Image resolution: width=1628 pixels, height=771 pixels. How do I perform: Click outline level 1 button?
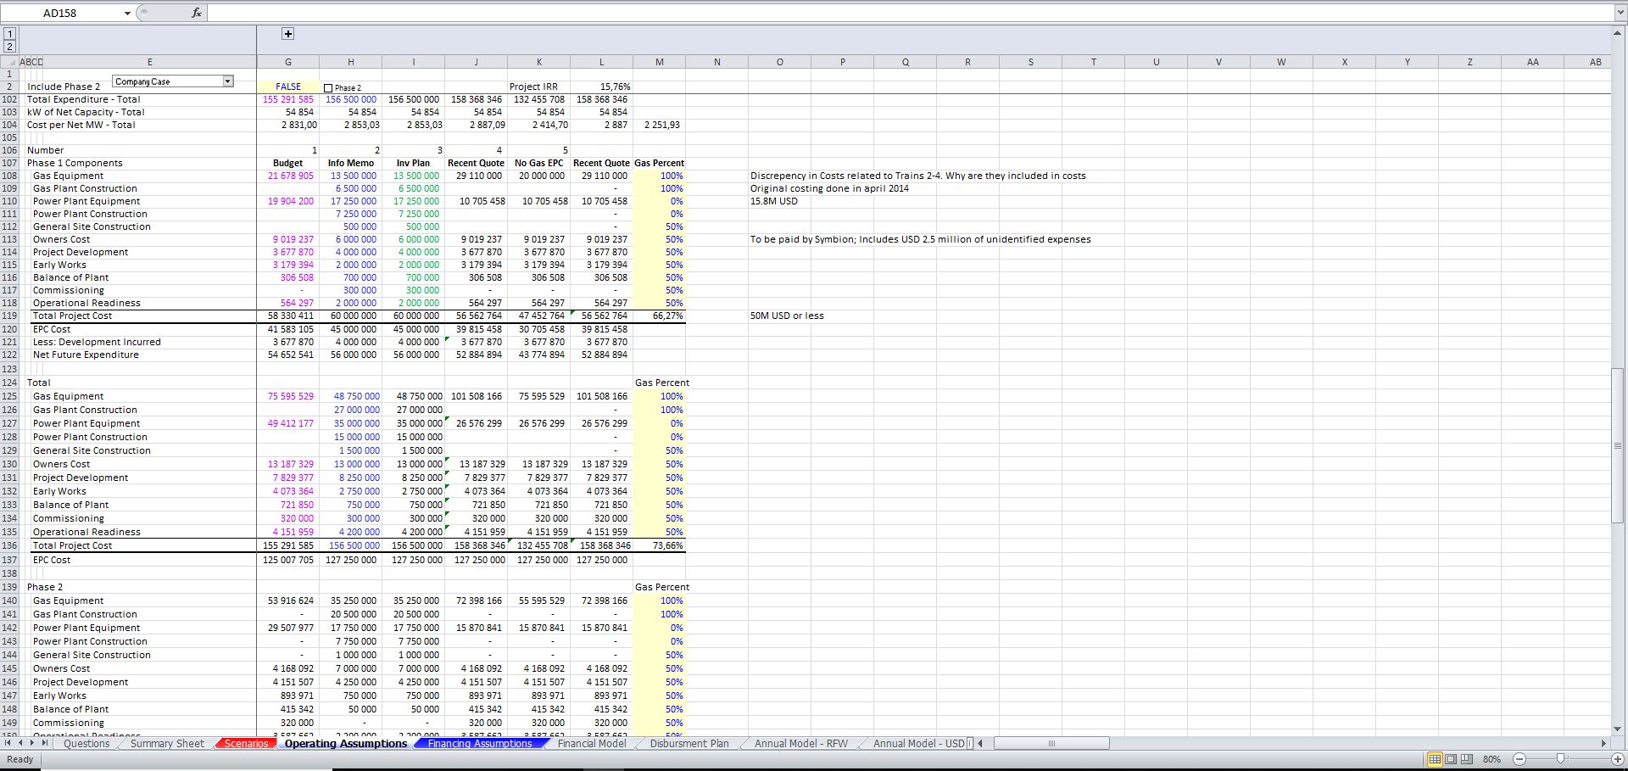(x=8, y=32)
